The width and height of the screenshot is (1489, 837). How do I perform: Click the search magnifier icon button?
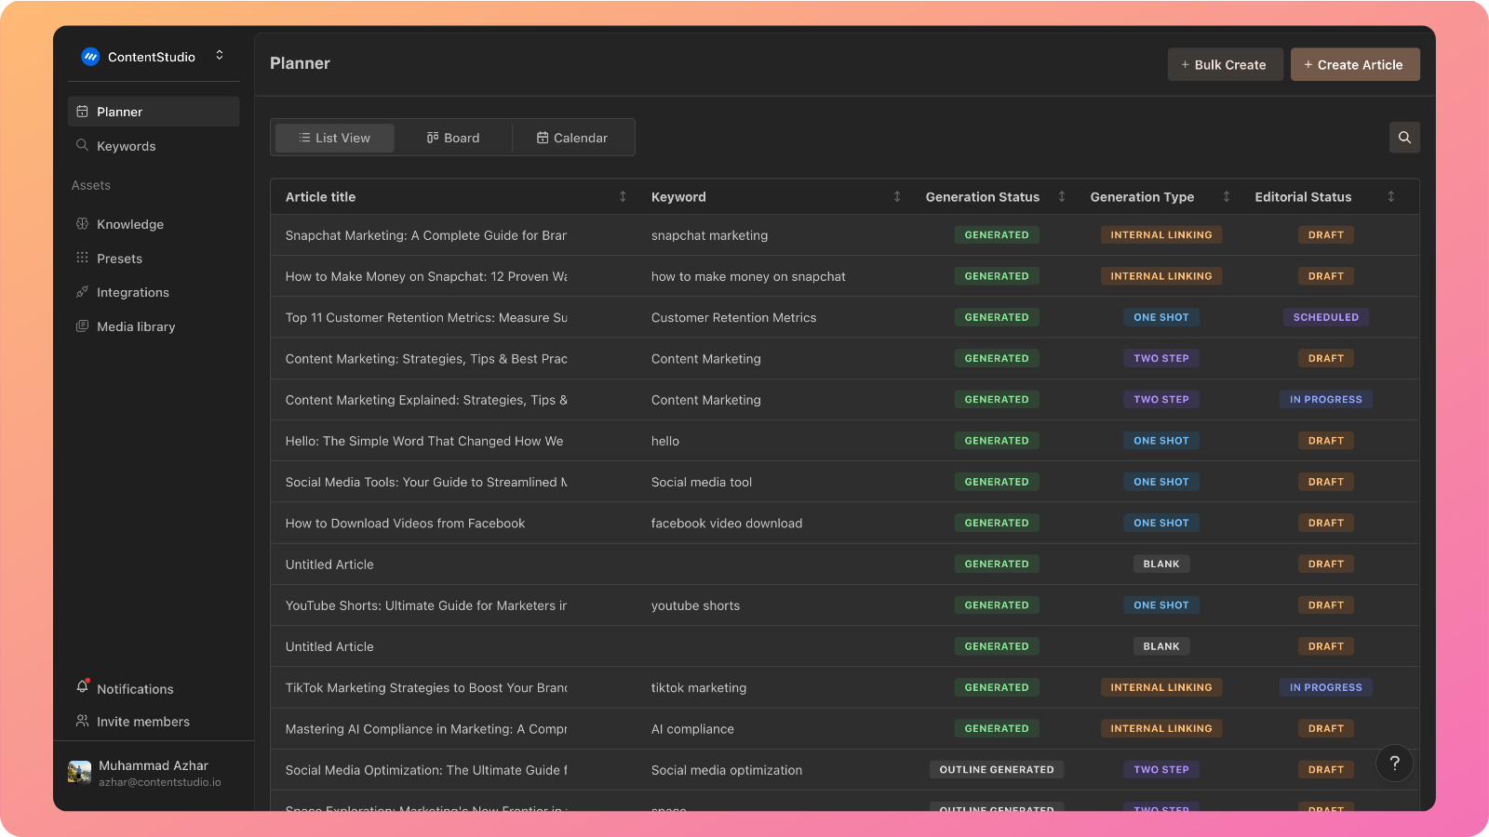1404,138
